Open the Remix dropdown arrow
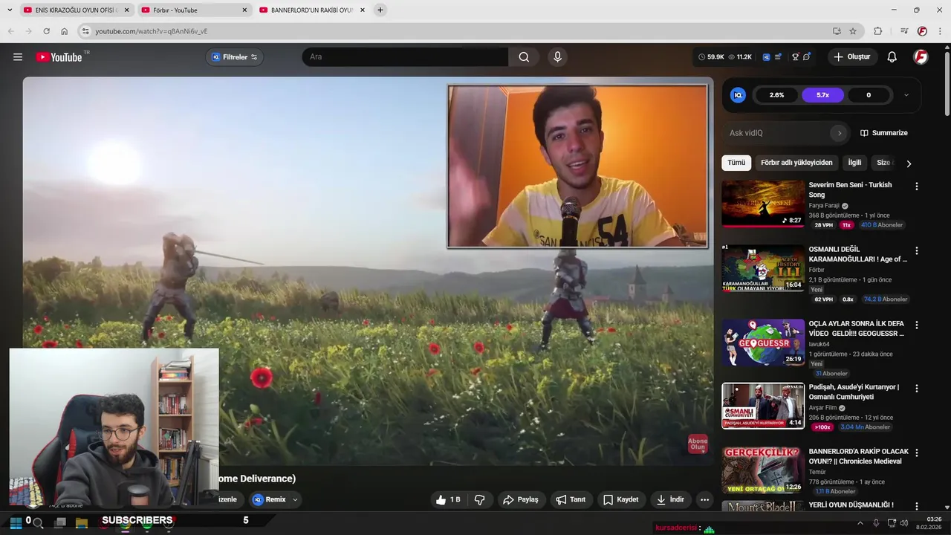Viewport: 951px width, 535px height. coord(295,500)
